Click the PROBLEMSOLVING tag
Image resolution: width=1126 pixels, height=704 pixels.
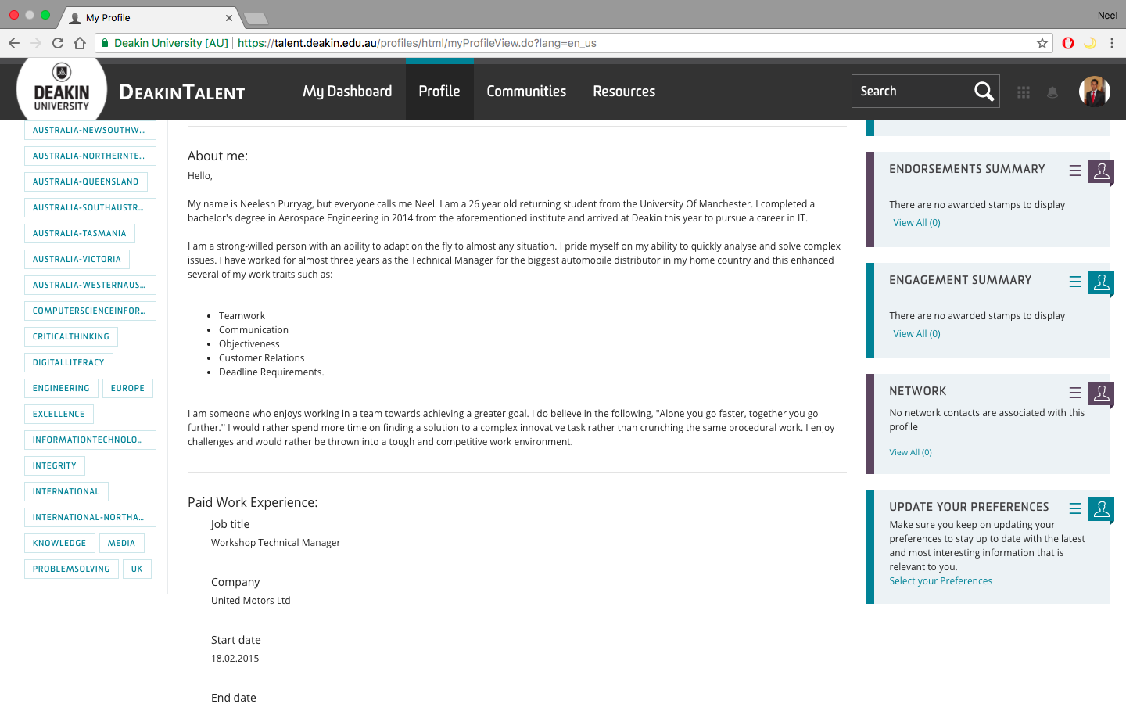[x=71, y=569]
